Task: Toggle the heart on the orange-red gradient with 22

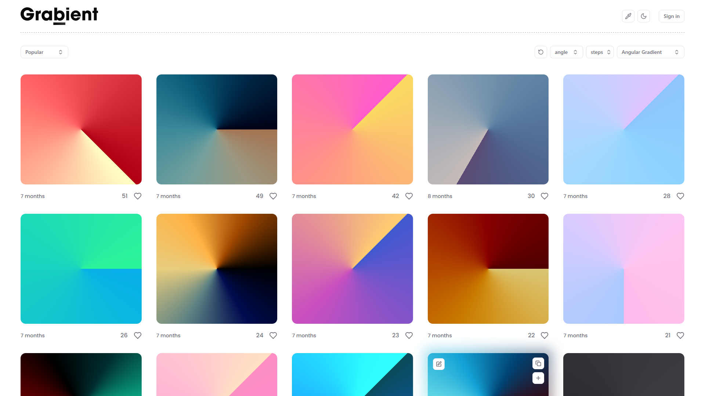Action: pyautogui.click(x=544, y=335)
